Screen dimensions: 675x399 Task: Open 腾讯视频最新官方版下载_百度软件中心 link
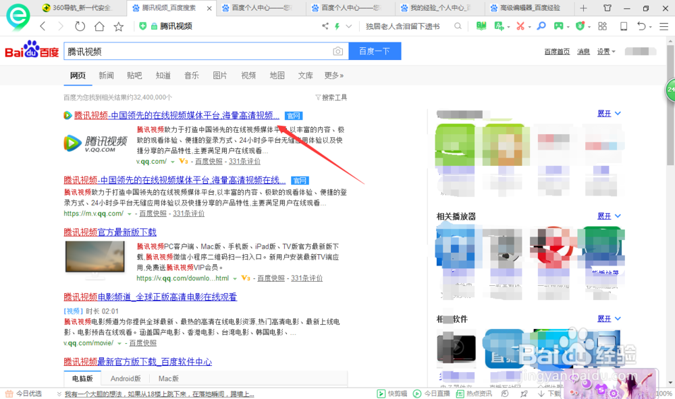(x=138, y=361)
